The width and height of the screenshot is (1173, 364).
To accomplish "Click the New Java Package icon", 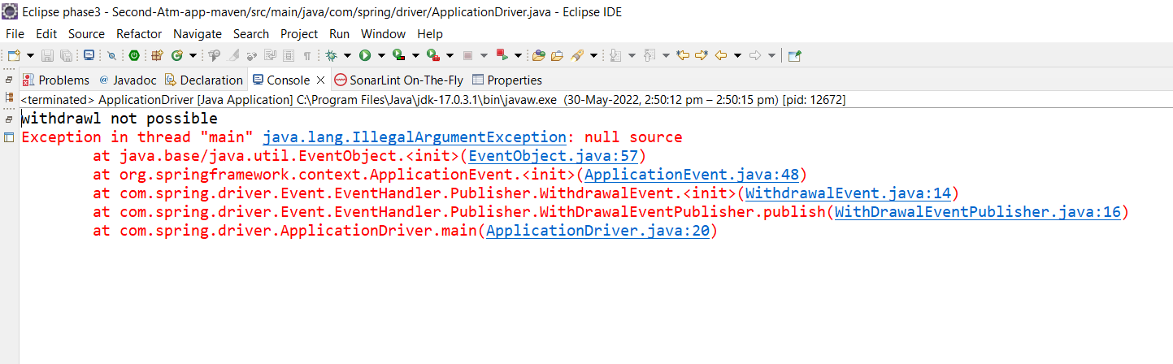I will click(157, 55).
